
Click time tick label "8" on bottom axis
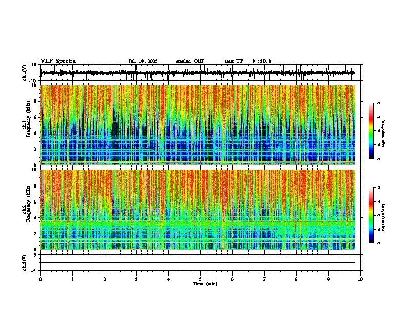(296, 279)
